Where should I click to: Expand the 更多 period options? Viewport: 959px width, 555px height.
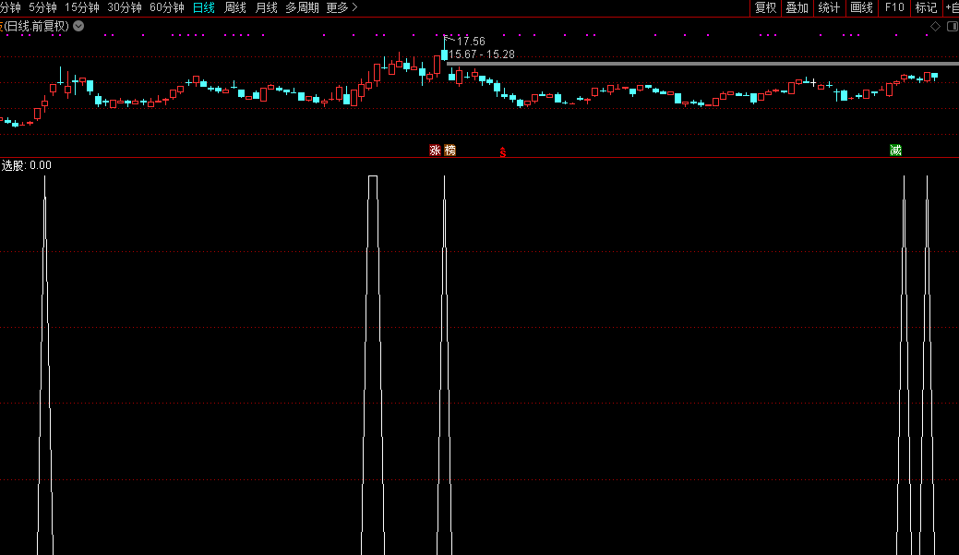click(x=342, y=7)
